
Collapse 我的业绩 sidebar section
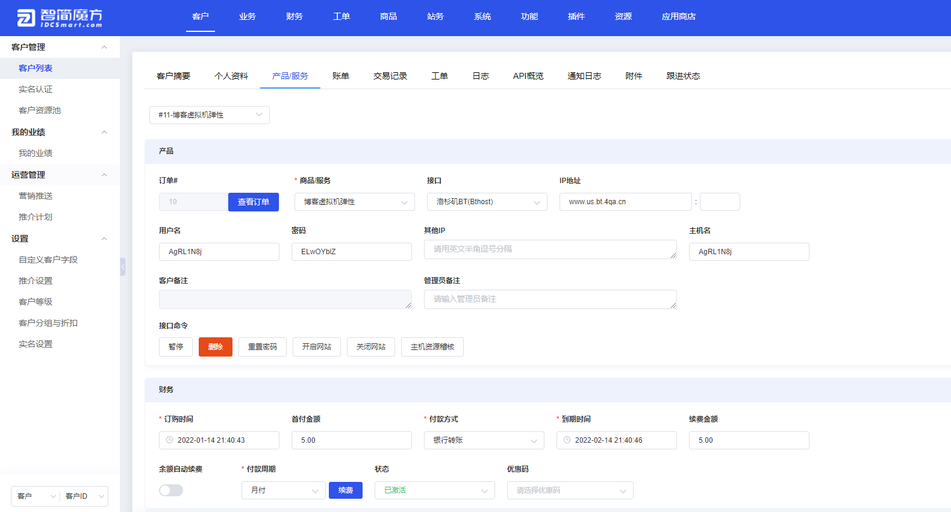point(104,132)
